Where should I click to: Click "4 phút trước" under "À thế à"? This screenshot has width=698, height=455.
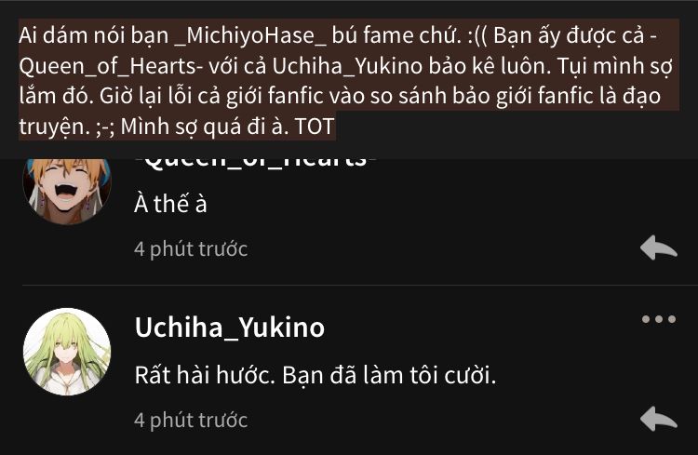click(x=191, y=248)
